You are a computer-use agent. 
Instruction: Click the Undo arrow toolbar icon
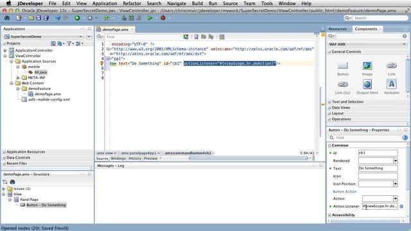click(x=58, y=18)
